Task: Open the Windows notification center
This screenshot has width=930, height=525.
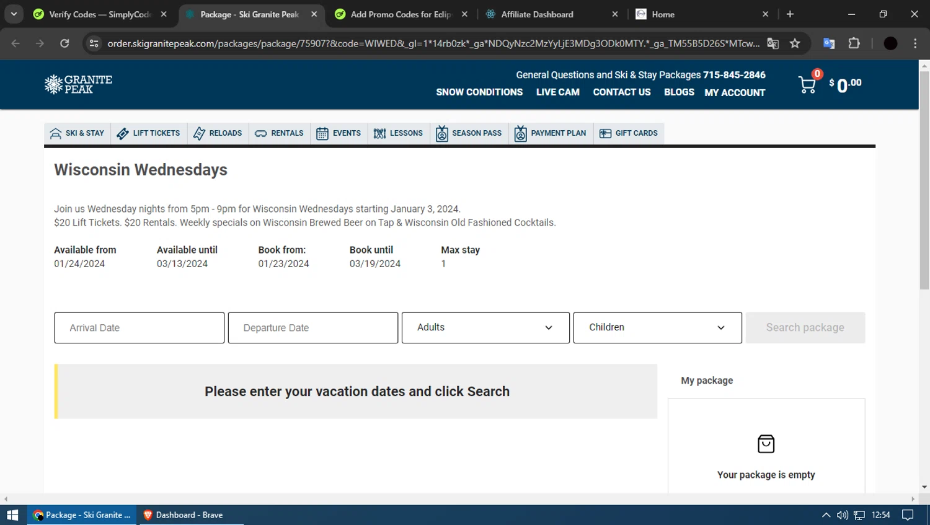Action: pyautogui.click(x=908, y=515)
